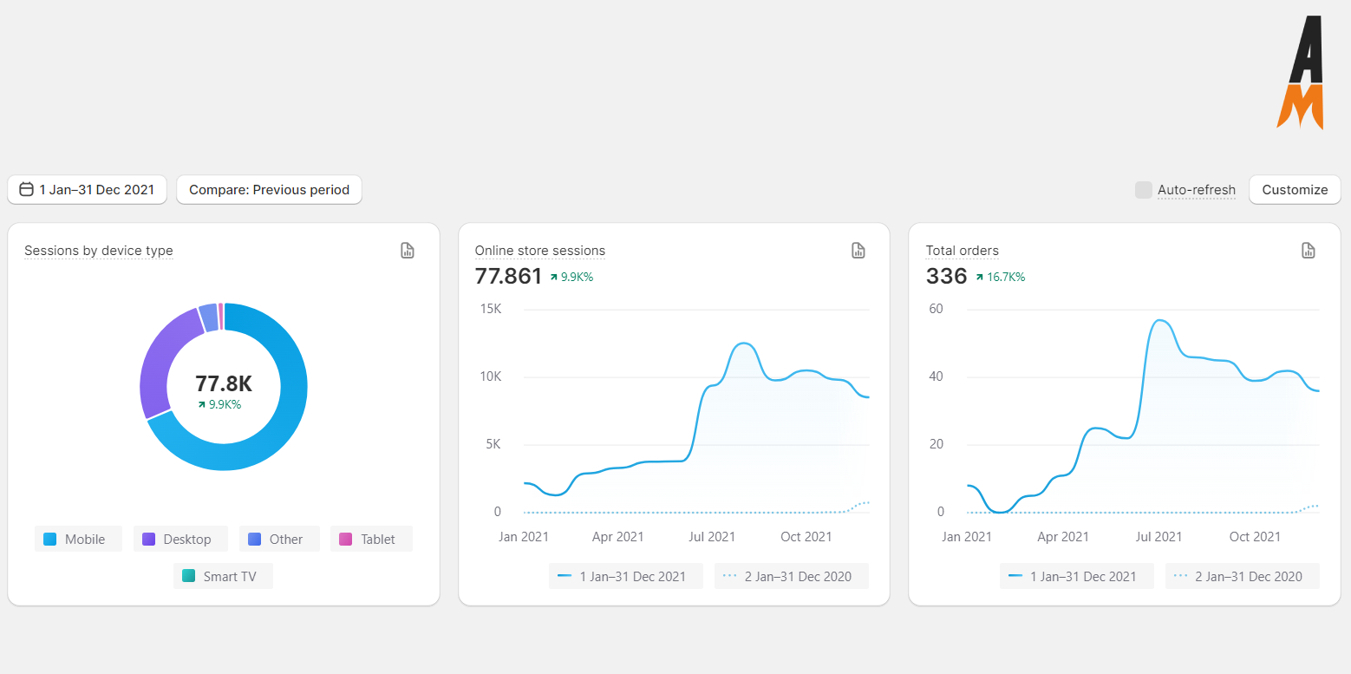The image size is (1351, 674).
Task: Click Oct 2021 axis label in orders chart
Action: [1255, 537]
